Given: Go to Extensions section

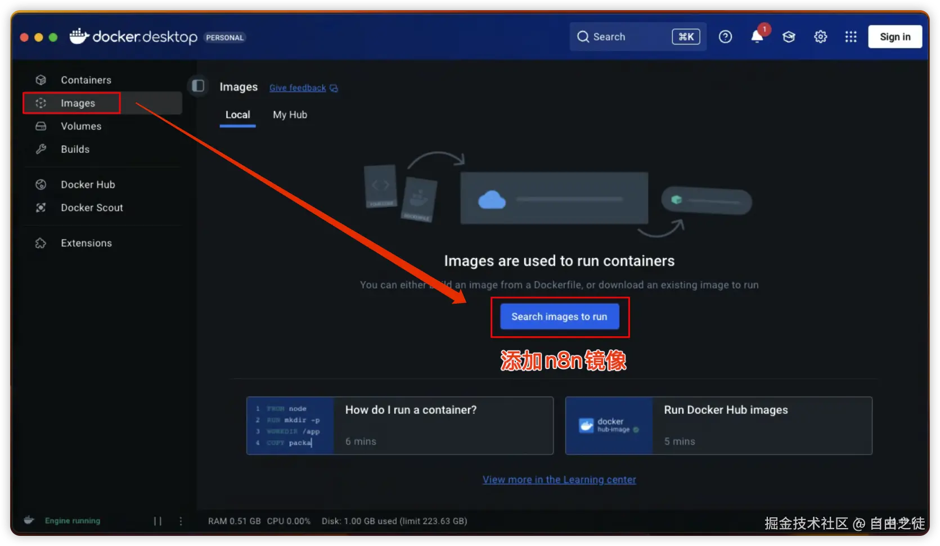Looking at the screenshot, I should coord(86,243).
